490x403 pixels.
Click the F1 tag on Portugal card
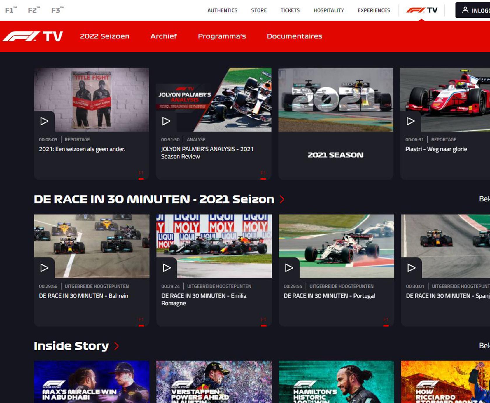pyautogui.click(x=386, y=321)
